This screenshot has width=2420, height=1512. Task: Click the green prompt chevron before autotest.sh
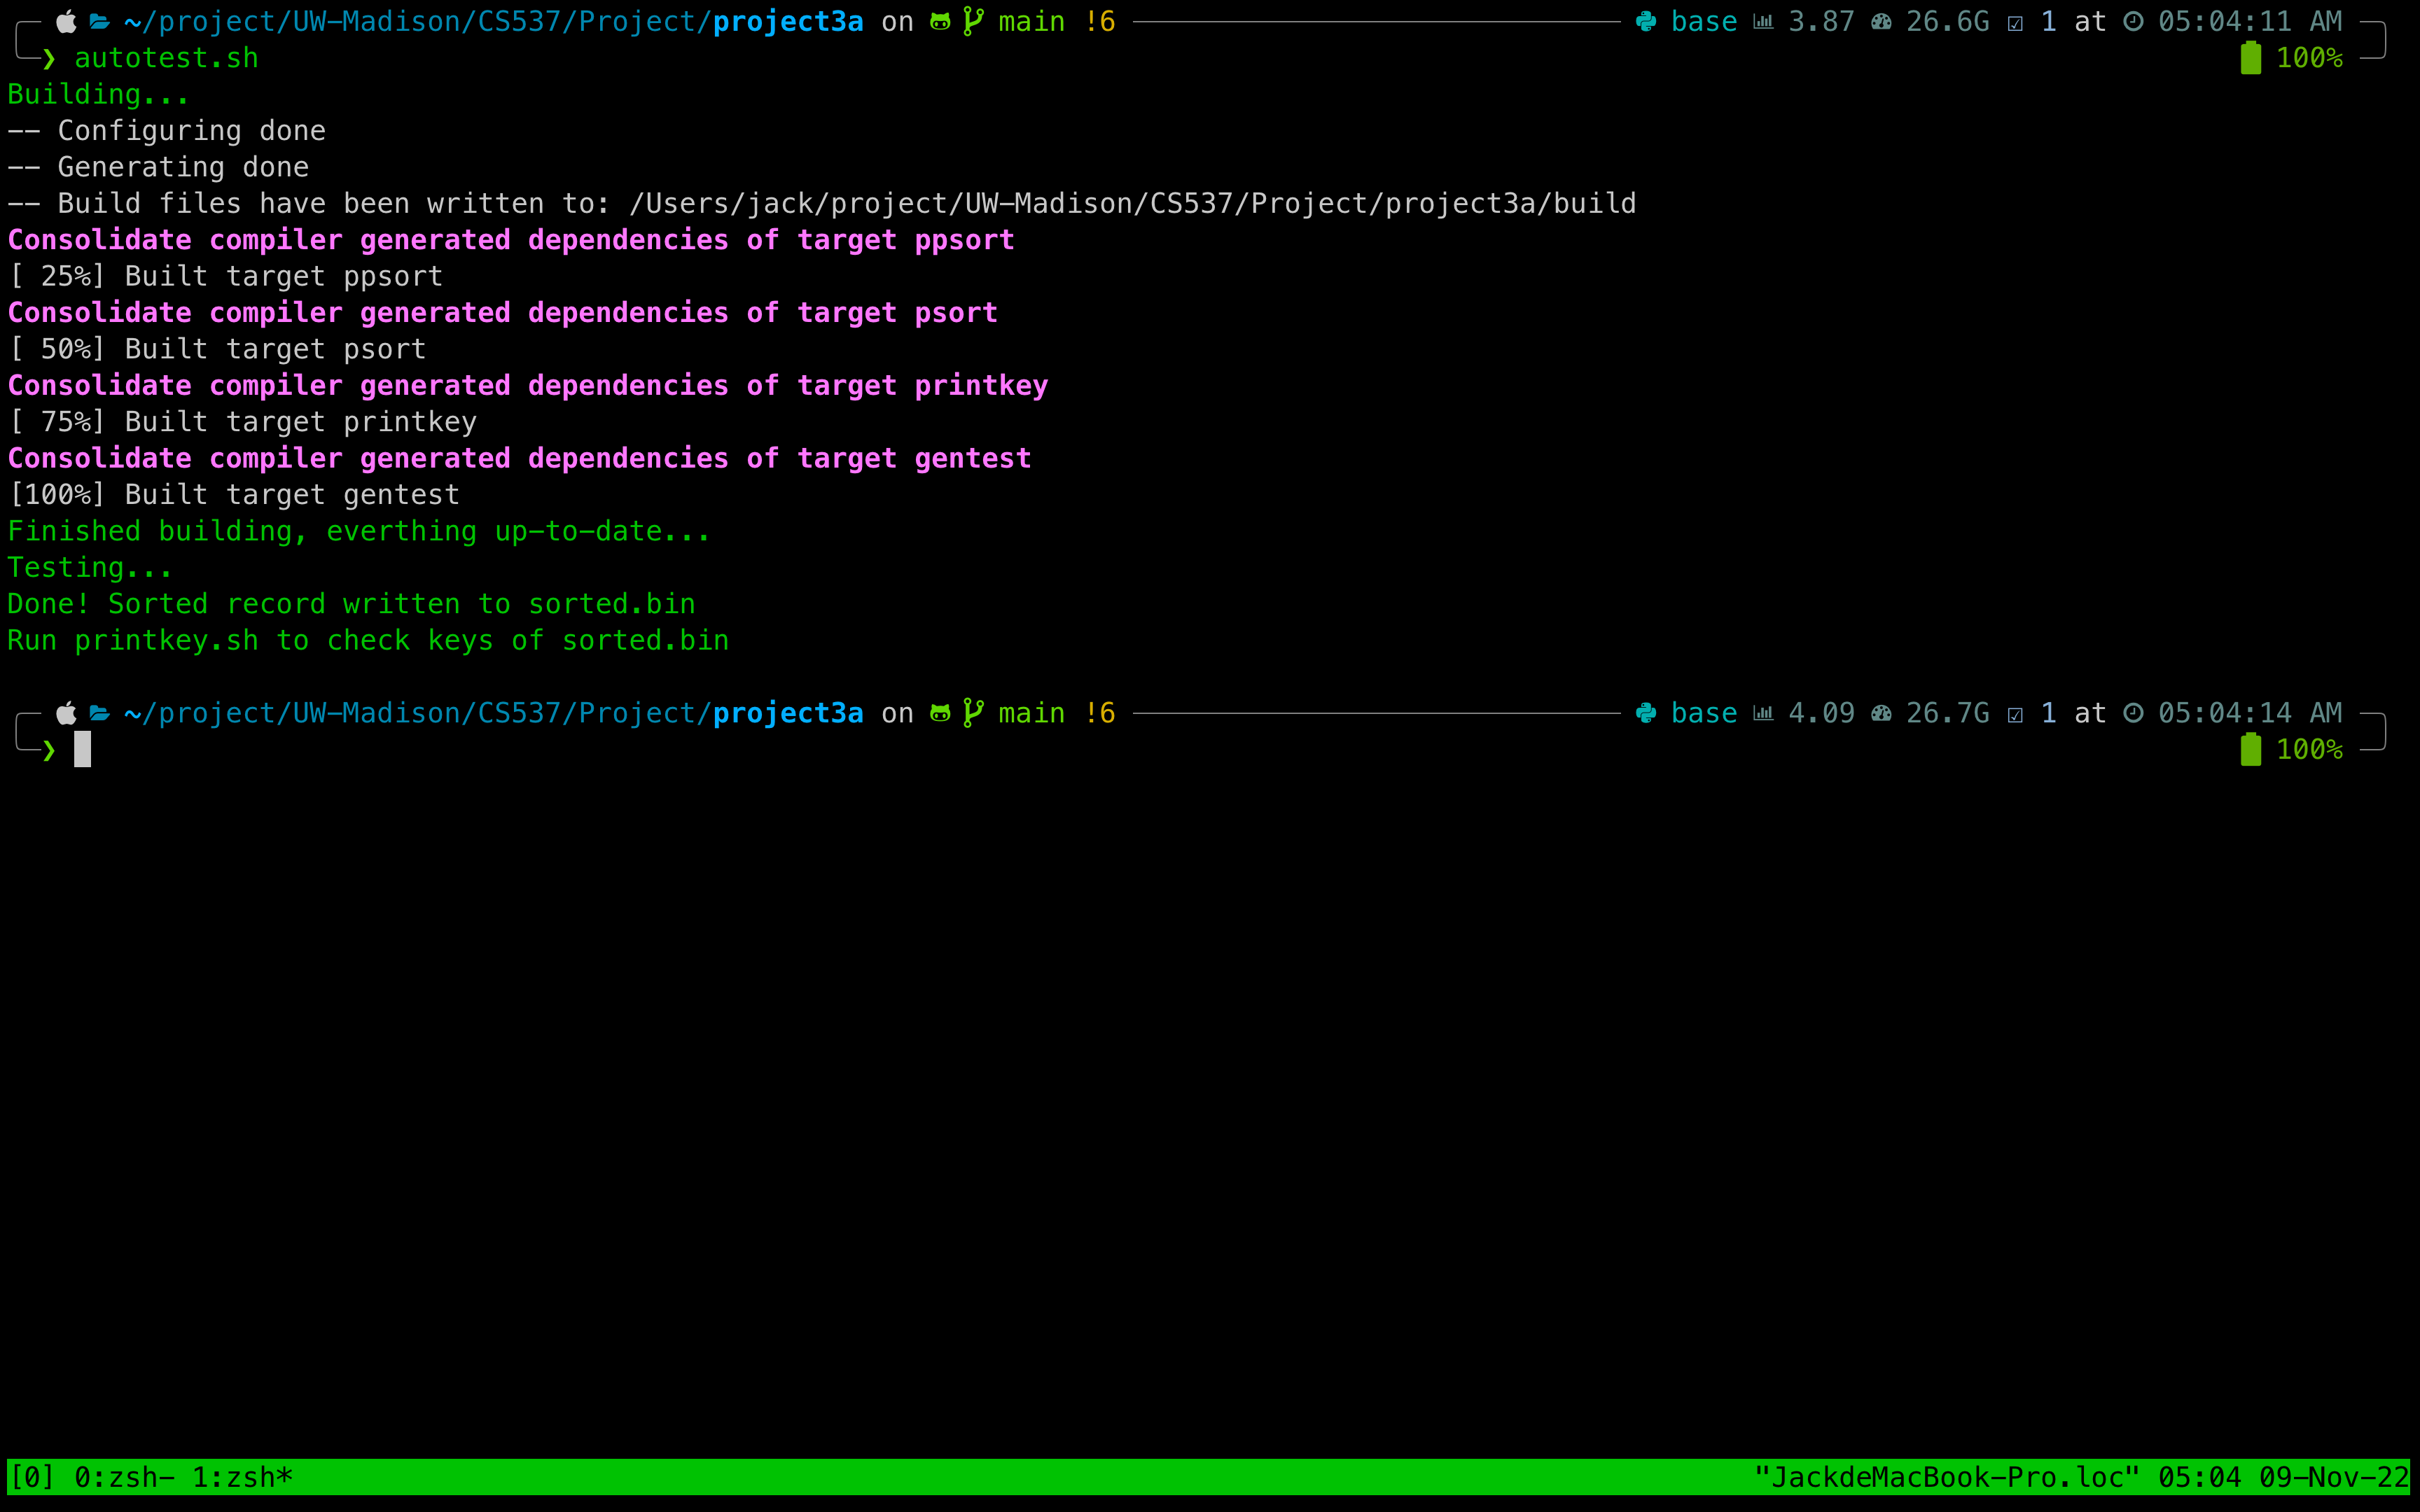click(x=48, y=58)
